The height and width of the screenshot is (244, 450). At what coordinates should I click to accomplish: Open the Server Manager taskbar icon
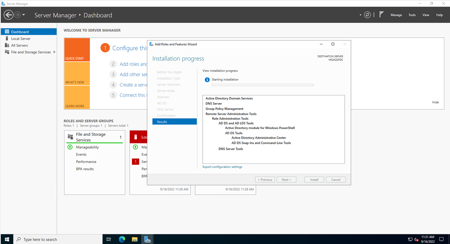(147, 239)
